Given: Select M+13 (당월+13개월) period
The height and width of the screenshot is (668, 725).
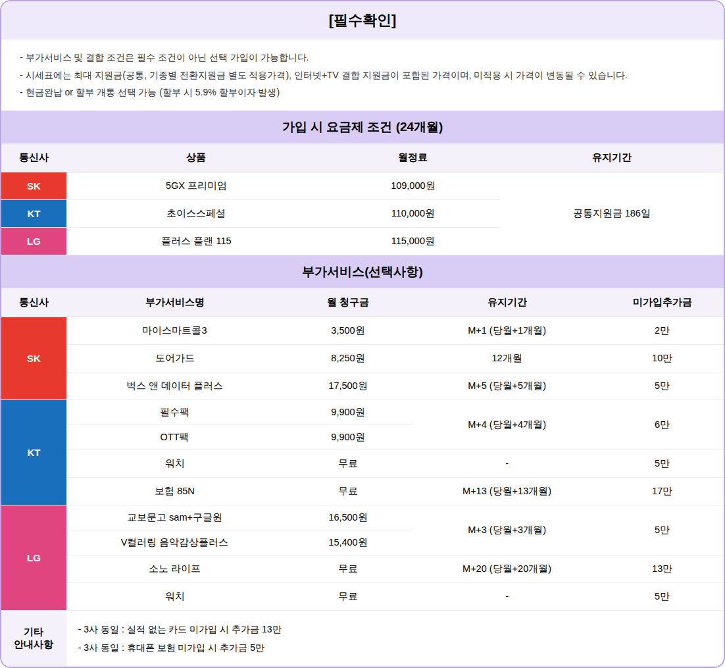Looking at the screenshot, I should coord(507,491).
